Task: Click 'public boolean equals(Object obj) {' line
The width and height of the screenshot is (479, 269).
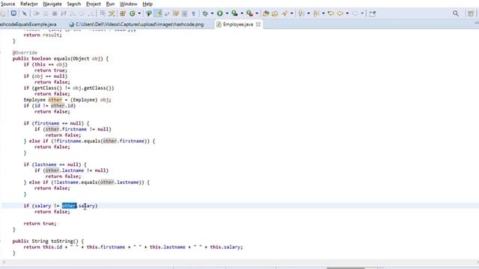Action: point(61,58)
